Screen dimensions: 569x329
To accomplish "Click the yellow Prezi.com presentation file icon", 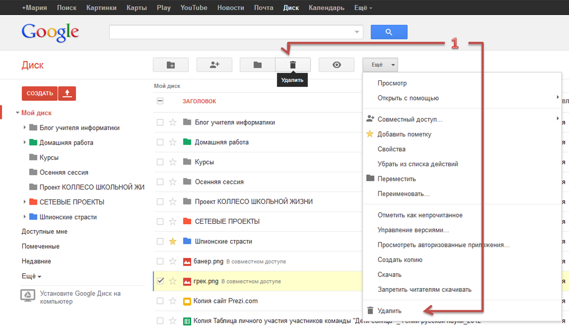I will pyautogui.click(x=187, y=301).
